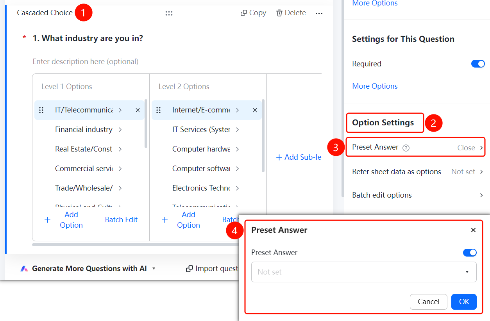
Task: Click the drag handle beside Internet/E-comme
Action: pyautogui.click(x=159, y=110)
